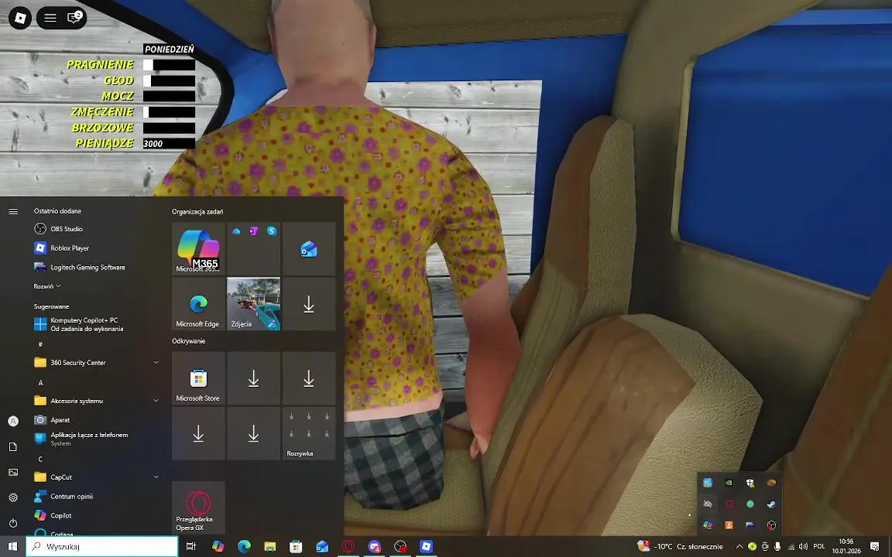The height and width of the screenshot is (557, 892).
Task: Expand the Akcesoria systemu folder chevron
Action: pos(156,401)
